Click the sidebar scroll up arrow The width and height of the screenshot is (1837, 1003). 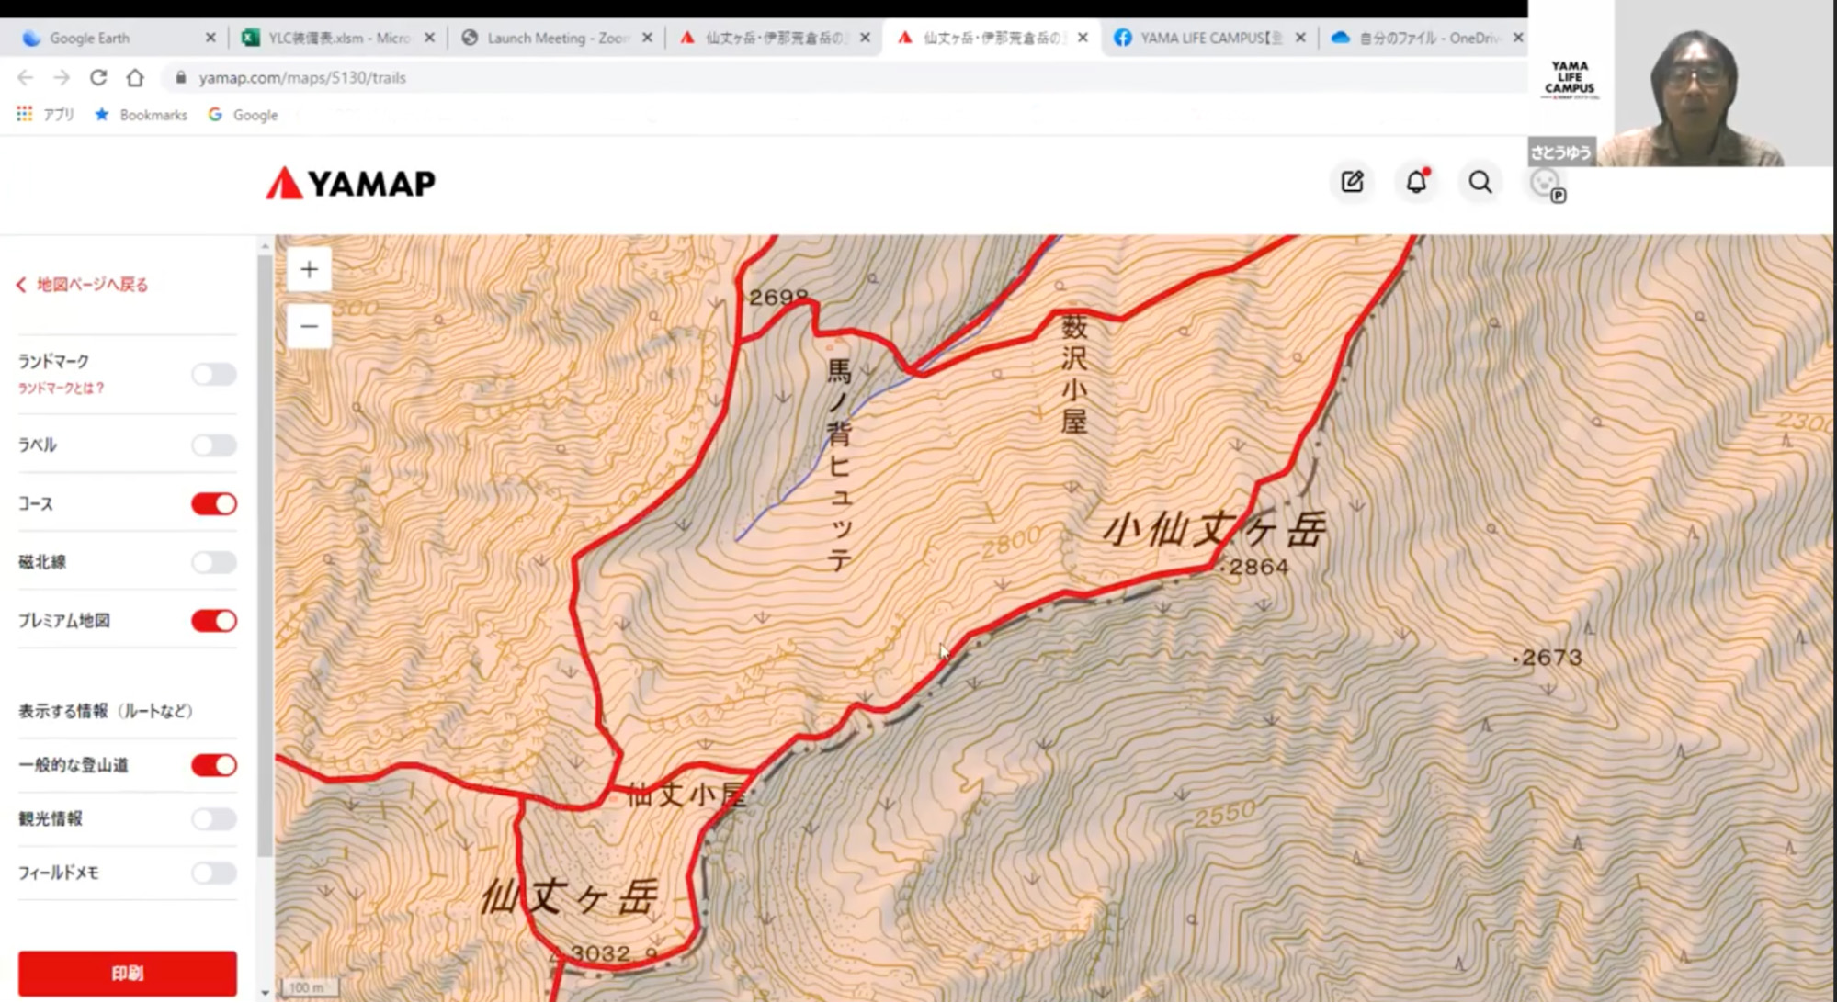tap(265, 245)
